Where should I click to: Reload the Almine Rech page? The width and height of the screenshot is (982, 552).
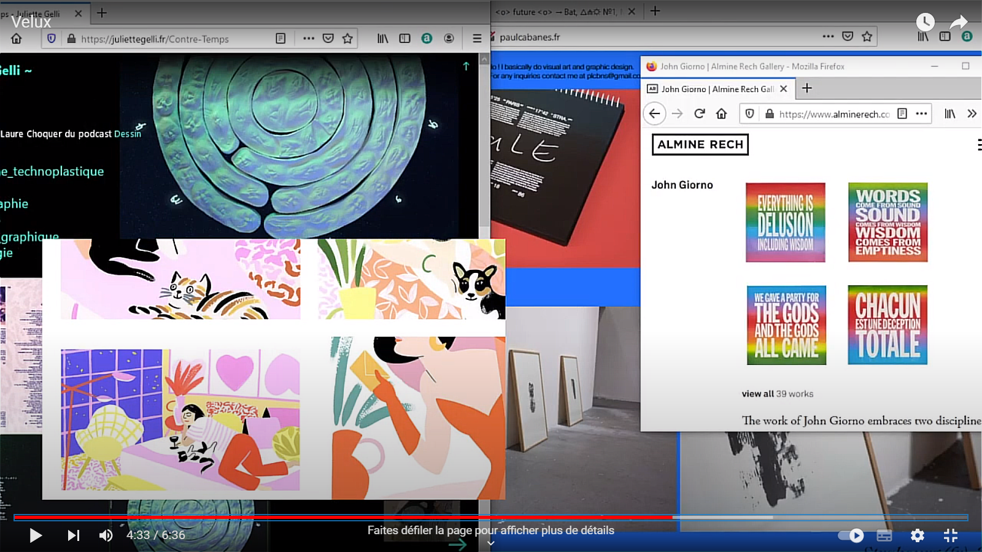click(699, 113)
